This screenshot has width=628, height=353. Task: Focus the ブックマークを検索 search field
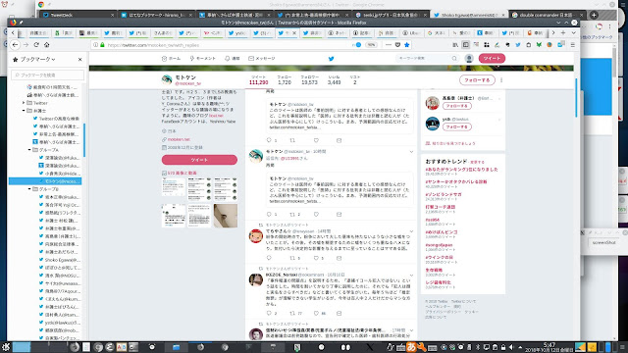click(48, 75)
